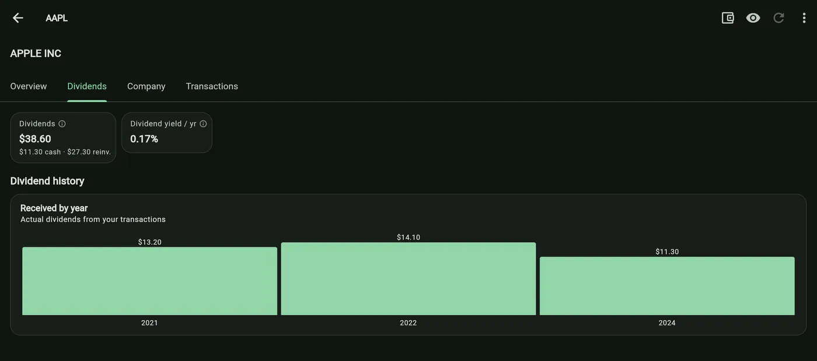The image size is (817, 361).
Task: Open the Transactions tab
Action: pos(212,86)
